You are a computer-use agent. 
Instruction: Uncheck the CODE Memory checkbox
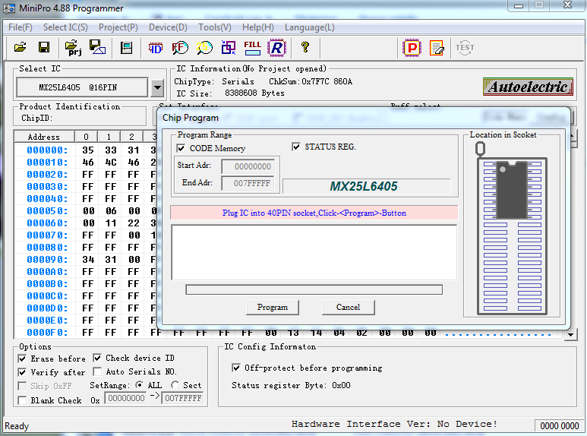click(x=181, y=148)
